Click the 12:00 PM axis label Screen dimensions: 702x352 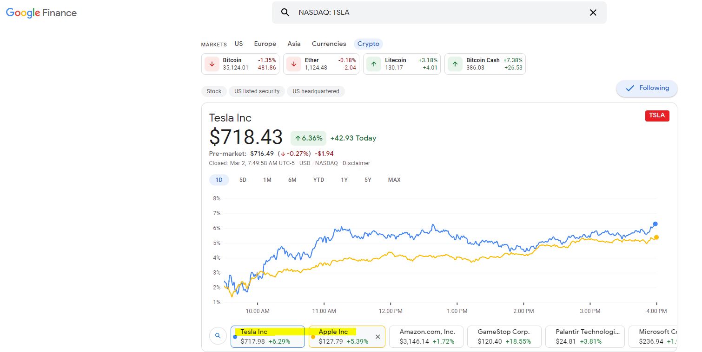pyautogui.click(x=391, y=311)
